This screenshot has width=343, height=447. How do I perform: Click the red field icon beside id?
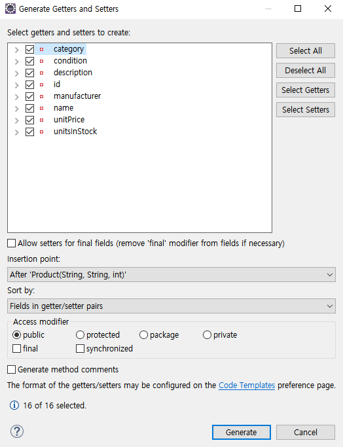[x=42, y=84]
